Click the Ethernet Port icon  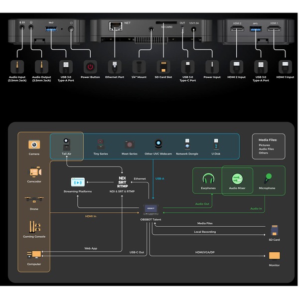(x=115, y=67)
